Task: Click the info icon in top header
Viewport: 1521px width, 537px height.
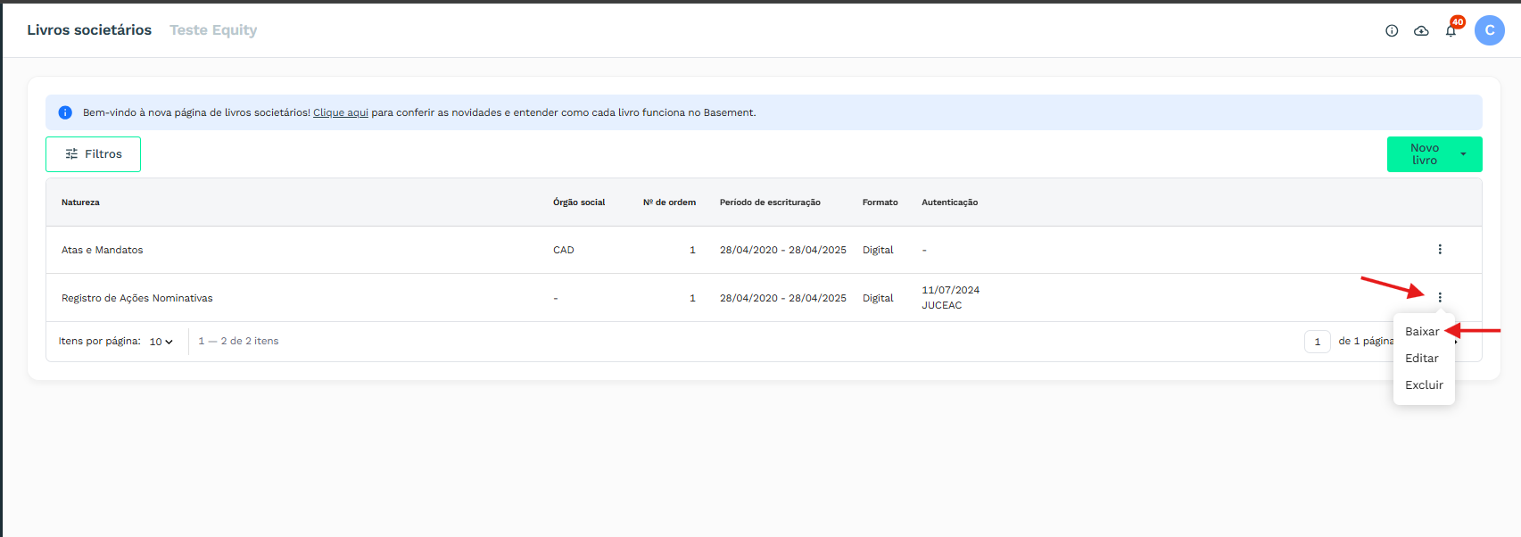Action: pos(1391,30)
